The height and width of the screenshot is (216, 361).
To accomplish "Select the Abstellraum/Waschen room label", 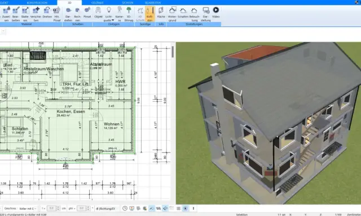I will (43, 69).
